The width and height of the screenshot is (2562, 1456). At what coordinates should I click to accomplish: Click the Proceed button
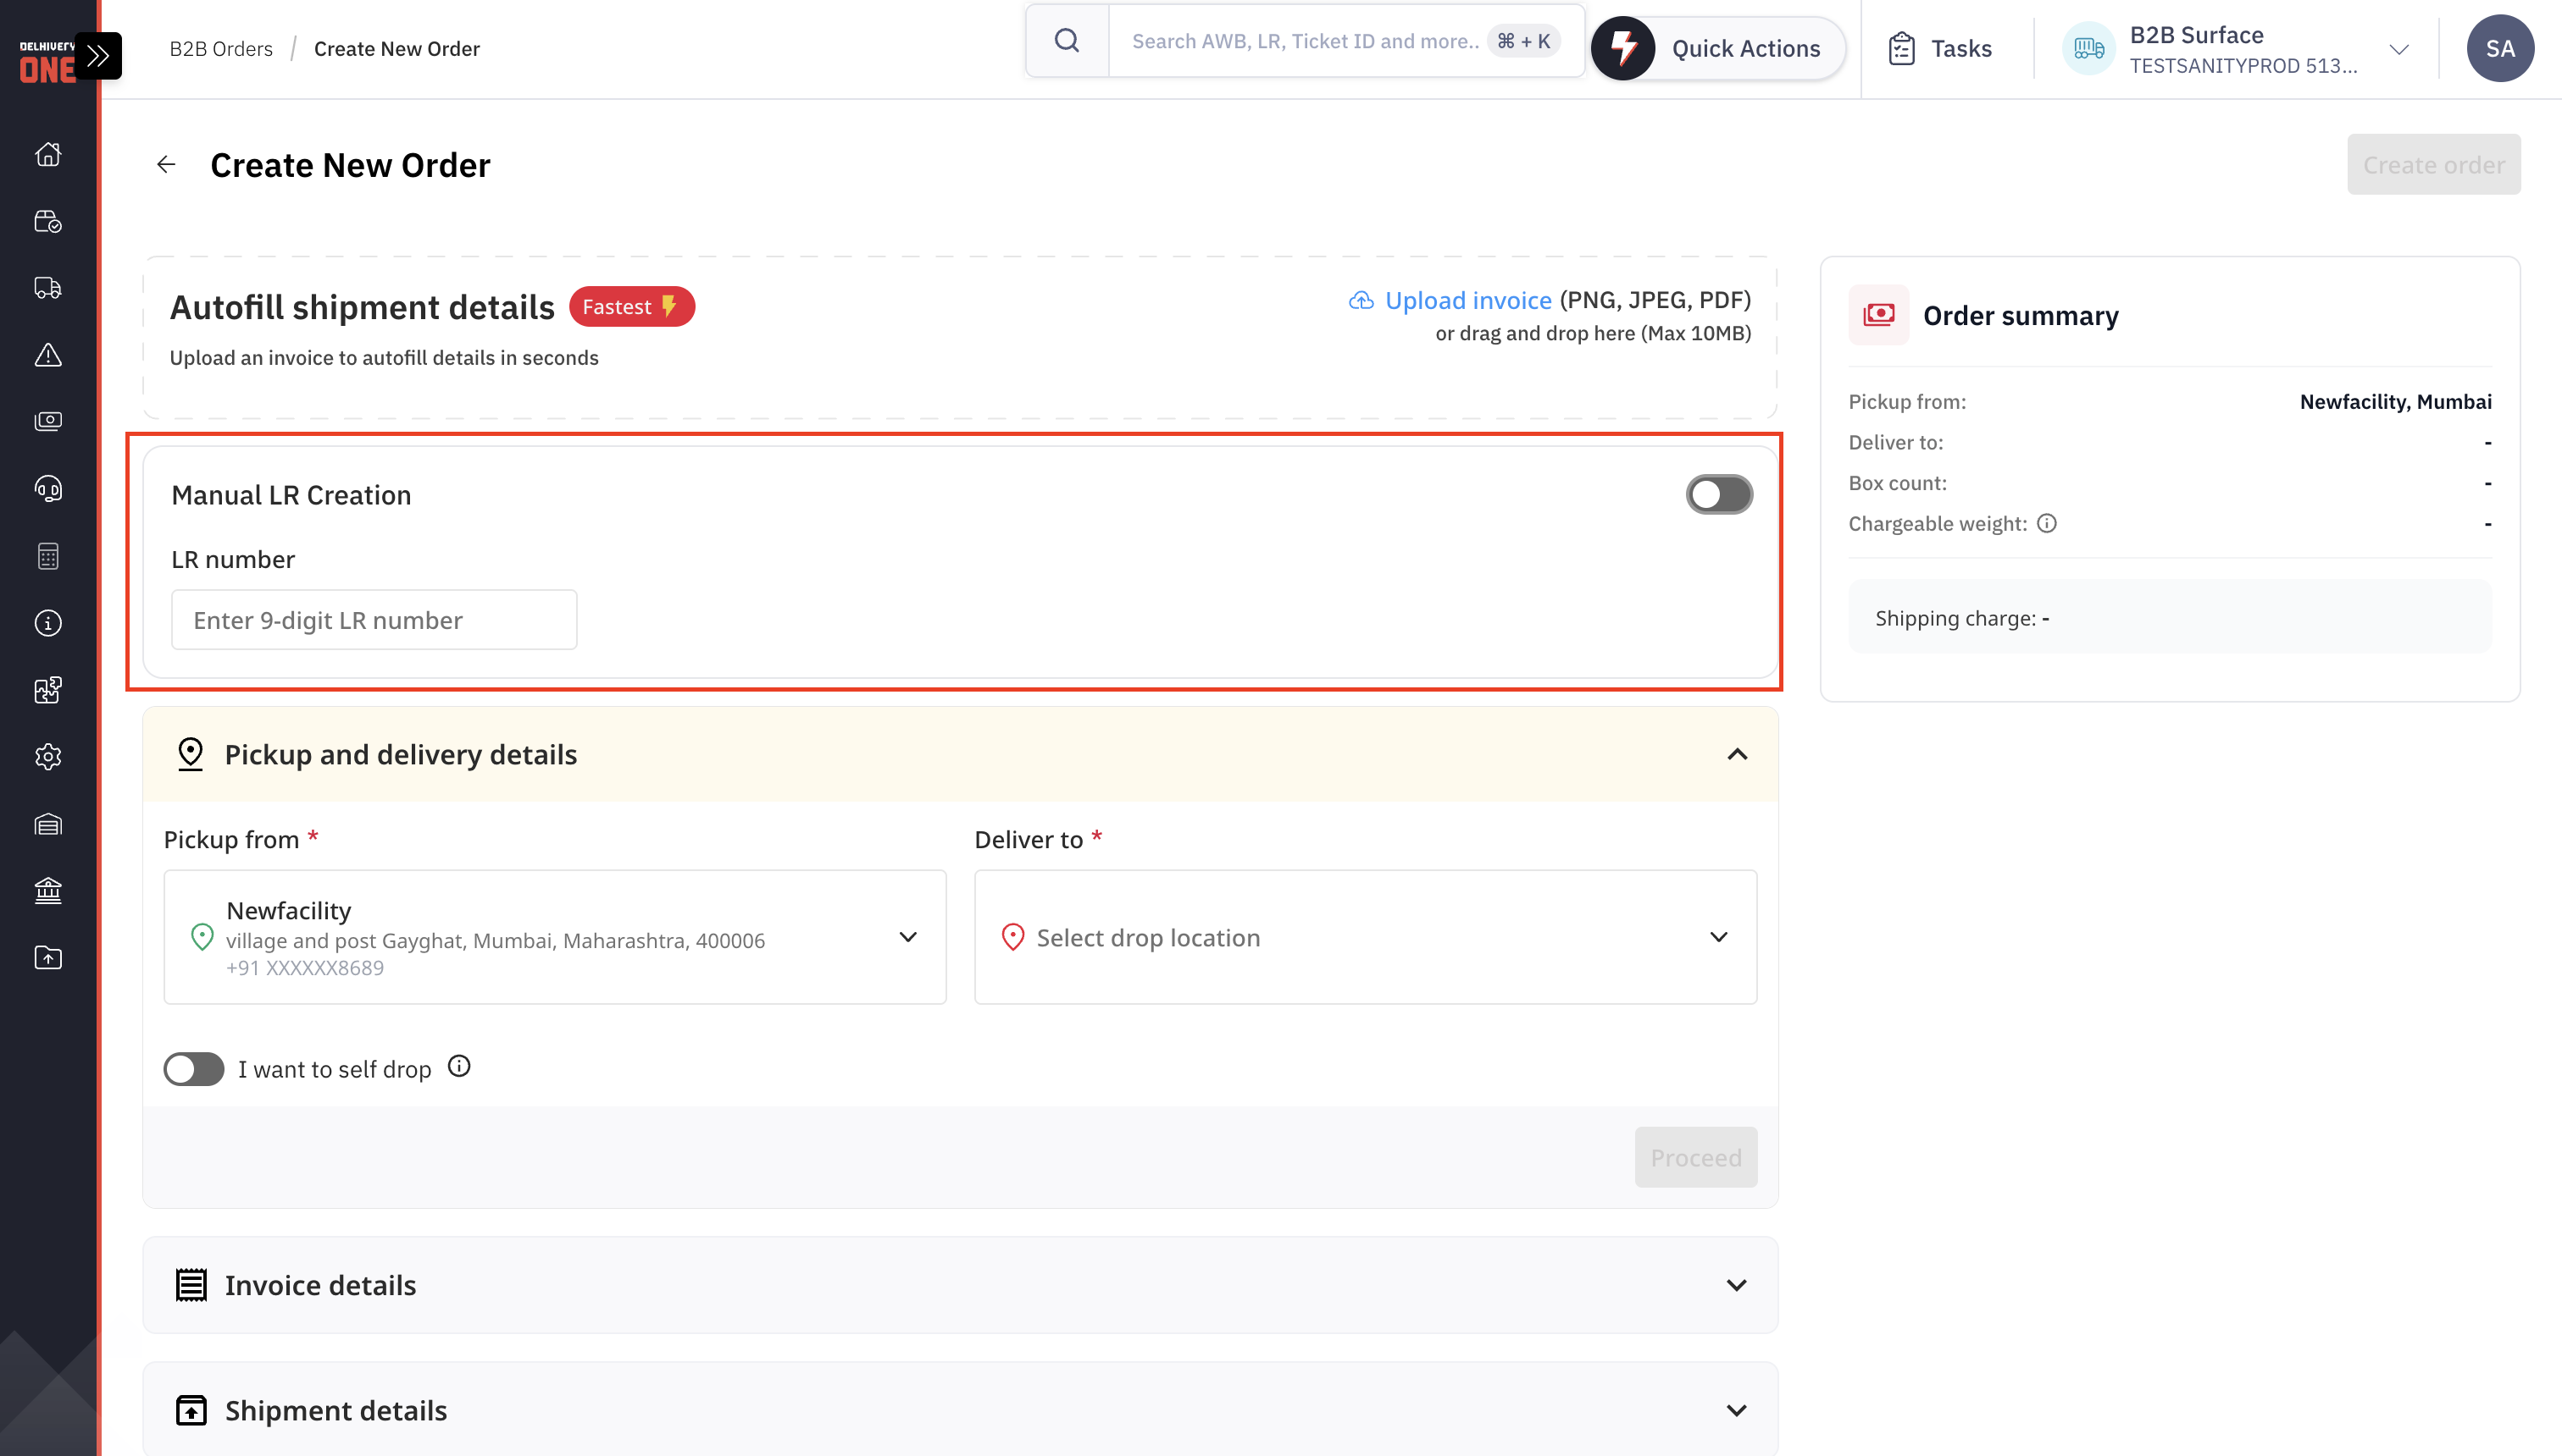point(1695,1157)
